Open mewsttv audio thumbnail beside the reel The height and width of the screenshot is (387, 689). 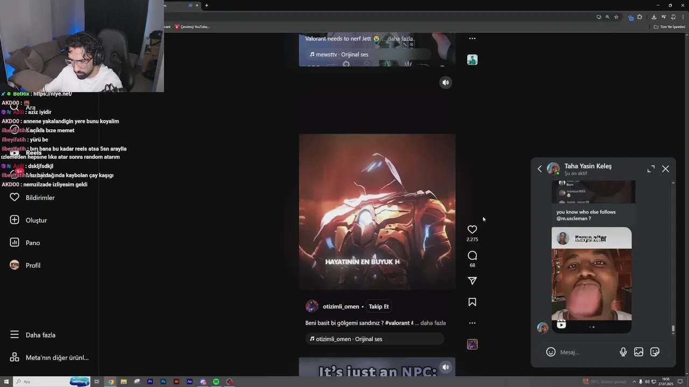click(x=472, y=60)
